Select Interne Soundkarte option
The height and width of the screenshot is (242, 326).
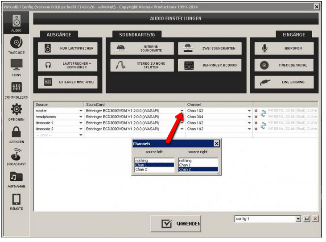(142, 48)
